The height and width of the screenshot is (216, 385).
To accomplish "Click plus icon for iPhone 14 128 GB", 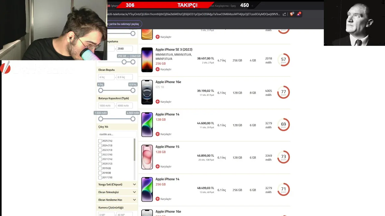I will click(x=158, y=134).
